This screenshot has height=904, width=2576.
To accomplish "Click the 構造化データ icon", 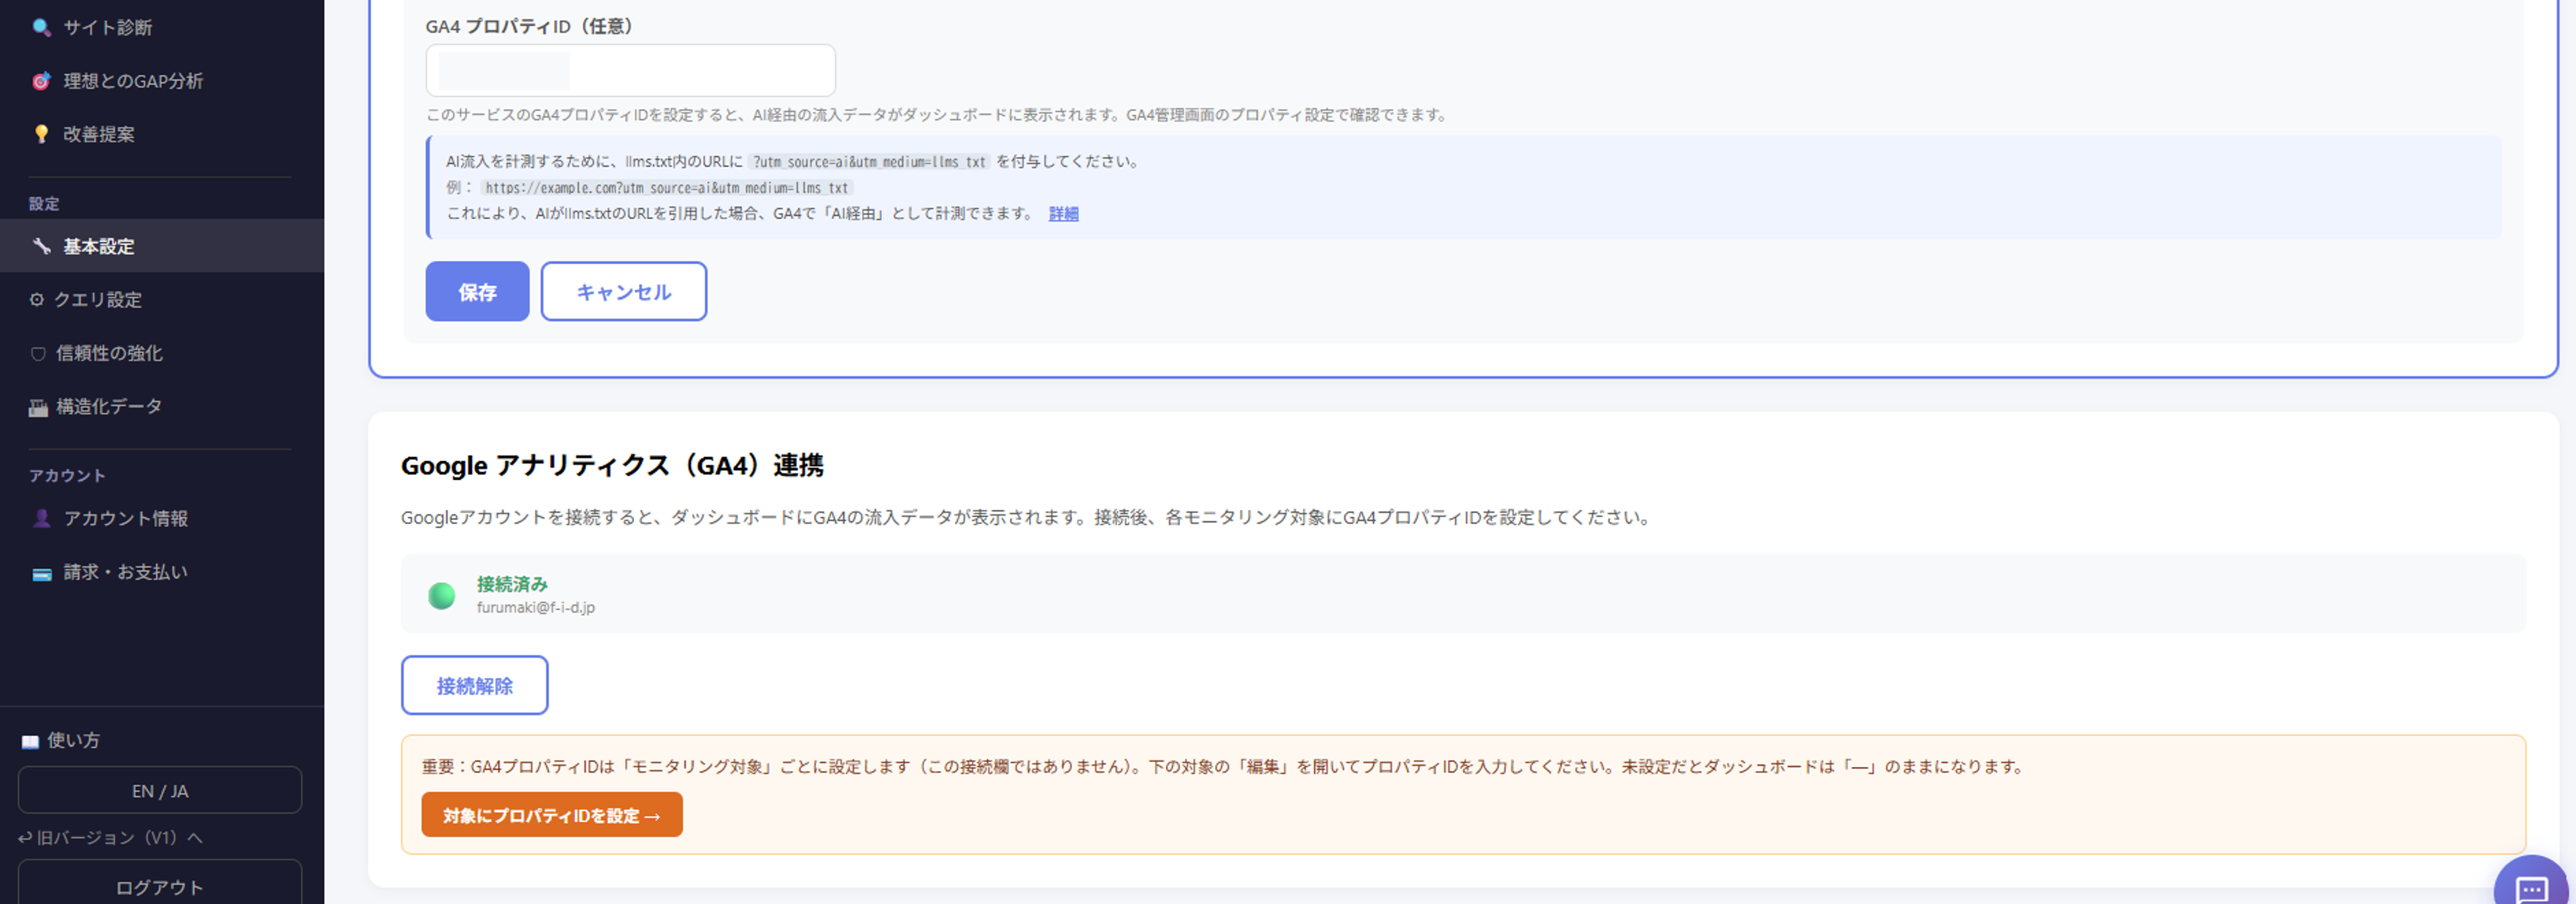I will (38, 406).
